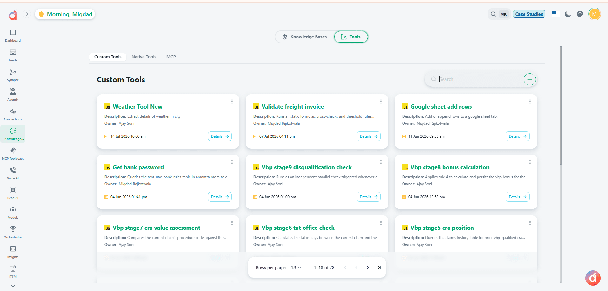Select the Knowledge sidebar item
Viewport: 608px width, 291px height.
point(13,134)
